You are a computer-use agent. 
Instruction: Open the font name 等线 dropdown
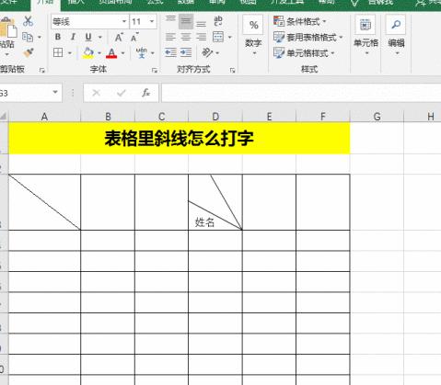pyautogui.click(x=124, y=21)
